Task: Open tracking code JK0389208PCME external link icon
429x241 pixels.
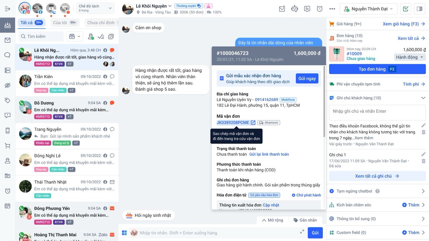Action: pyautogui.click(x=253, y=123)
